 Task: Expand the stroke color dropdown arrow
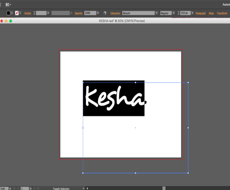pyautogui.click(x=20, y=13)
